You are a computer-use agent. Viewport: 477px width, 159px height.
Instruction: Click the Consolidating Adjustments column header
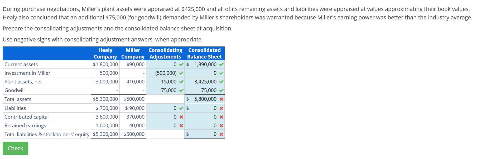tap(165, 53)
